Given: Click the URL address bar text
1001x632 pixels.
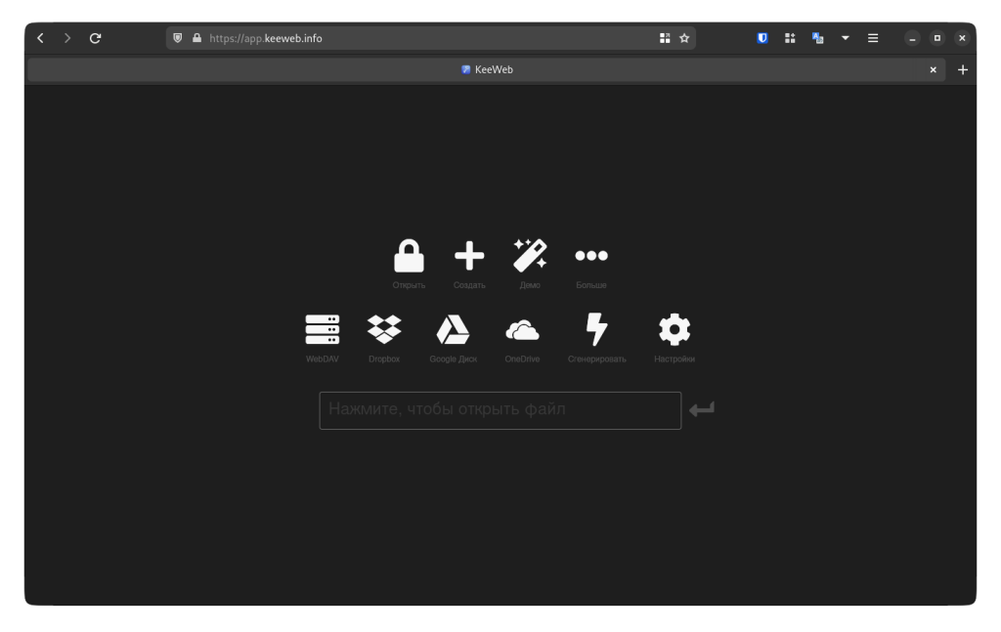Looking at the screenshot, I should coord(266,38).
